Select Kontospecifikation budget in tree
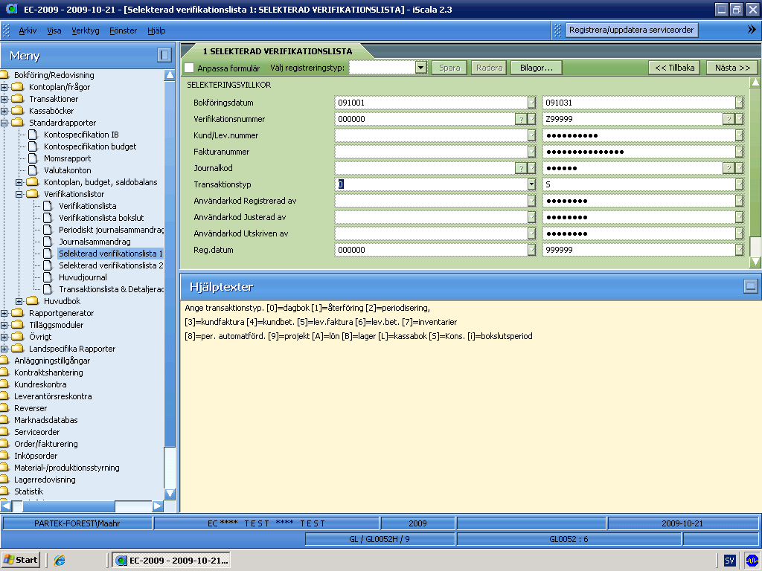The image size is (762, 571). coord(90,146)
